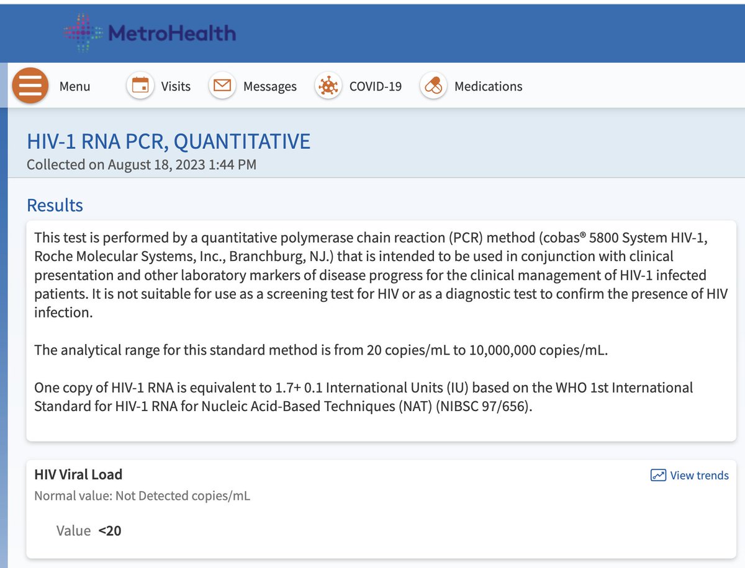Image resolution: width=745 pixels, height=568 pixels.
Task: Click the NIBSC 97/656 reference text
Action: (484, 407)
